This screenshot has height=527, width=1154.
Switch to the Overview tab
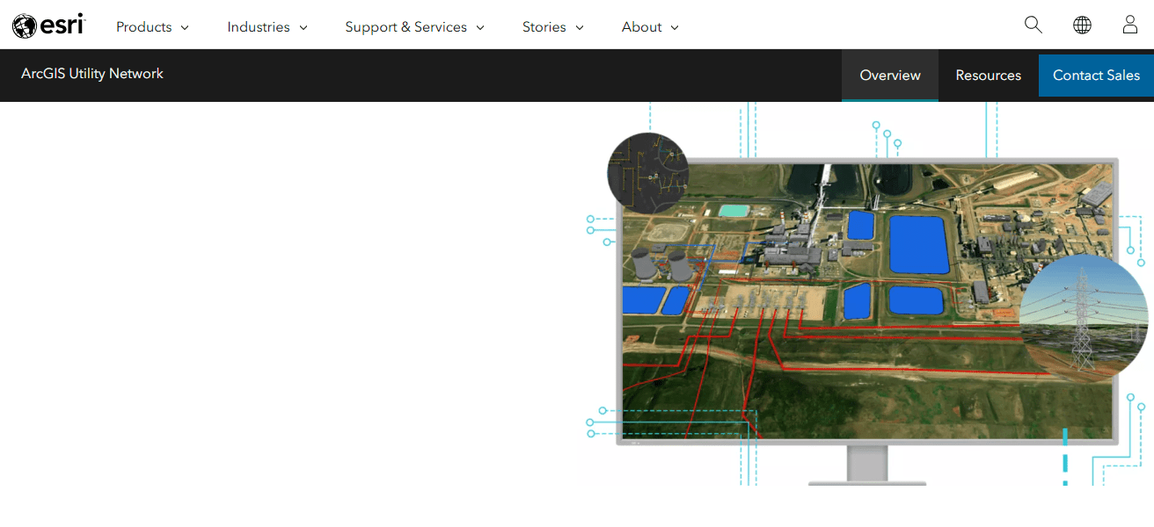[890, 76]
